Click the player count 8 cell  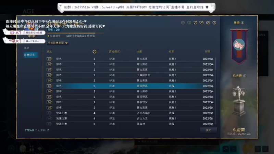click(x=95, y=124)
